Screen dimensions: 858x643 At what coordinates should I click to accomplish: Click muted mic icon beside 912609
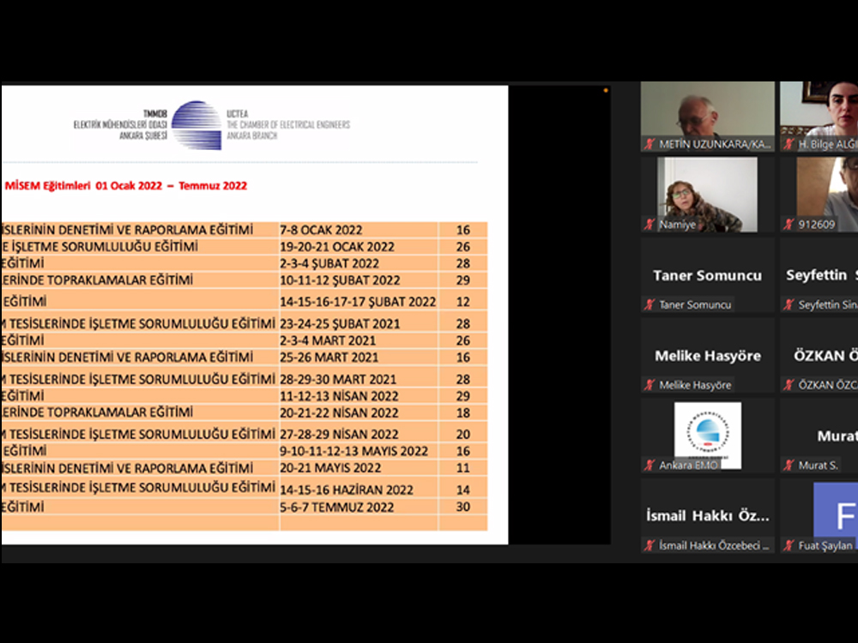click(x=789, y=224)
